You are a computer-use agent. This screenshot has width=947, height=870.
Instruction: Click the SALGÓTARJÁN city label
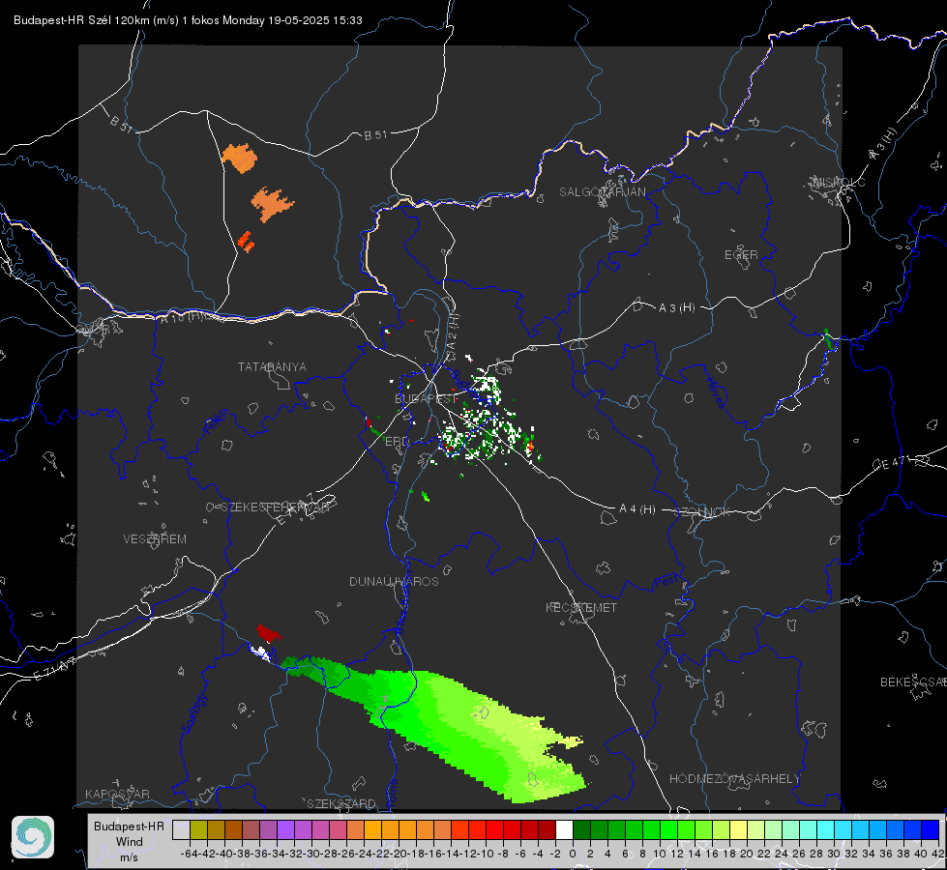pyautogui.click(x=602, y=192)
